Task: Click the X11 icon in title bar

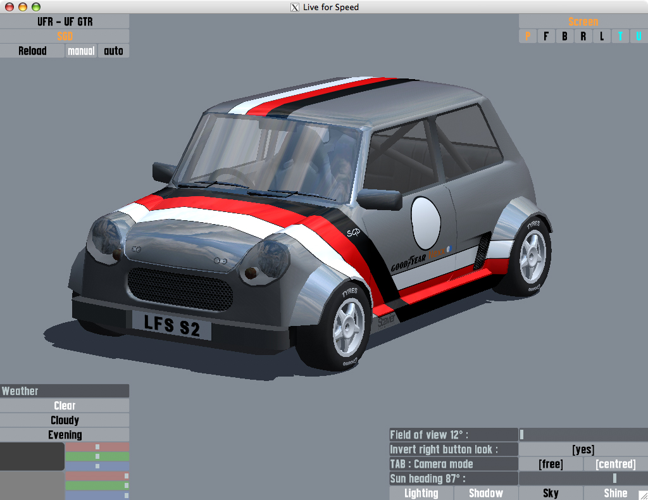Action: (295, 7)
